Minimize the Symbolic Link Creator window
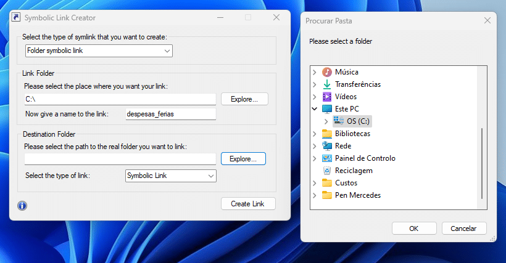 click(x=220, y=17)
